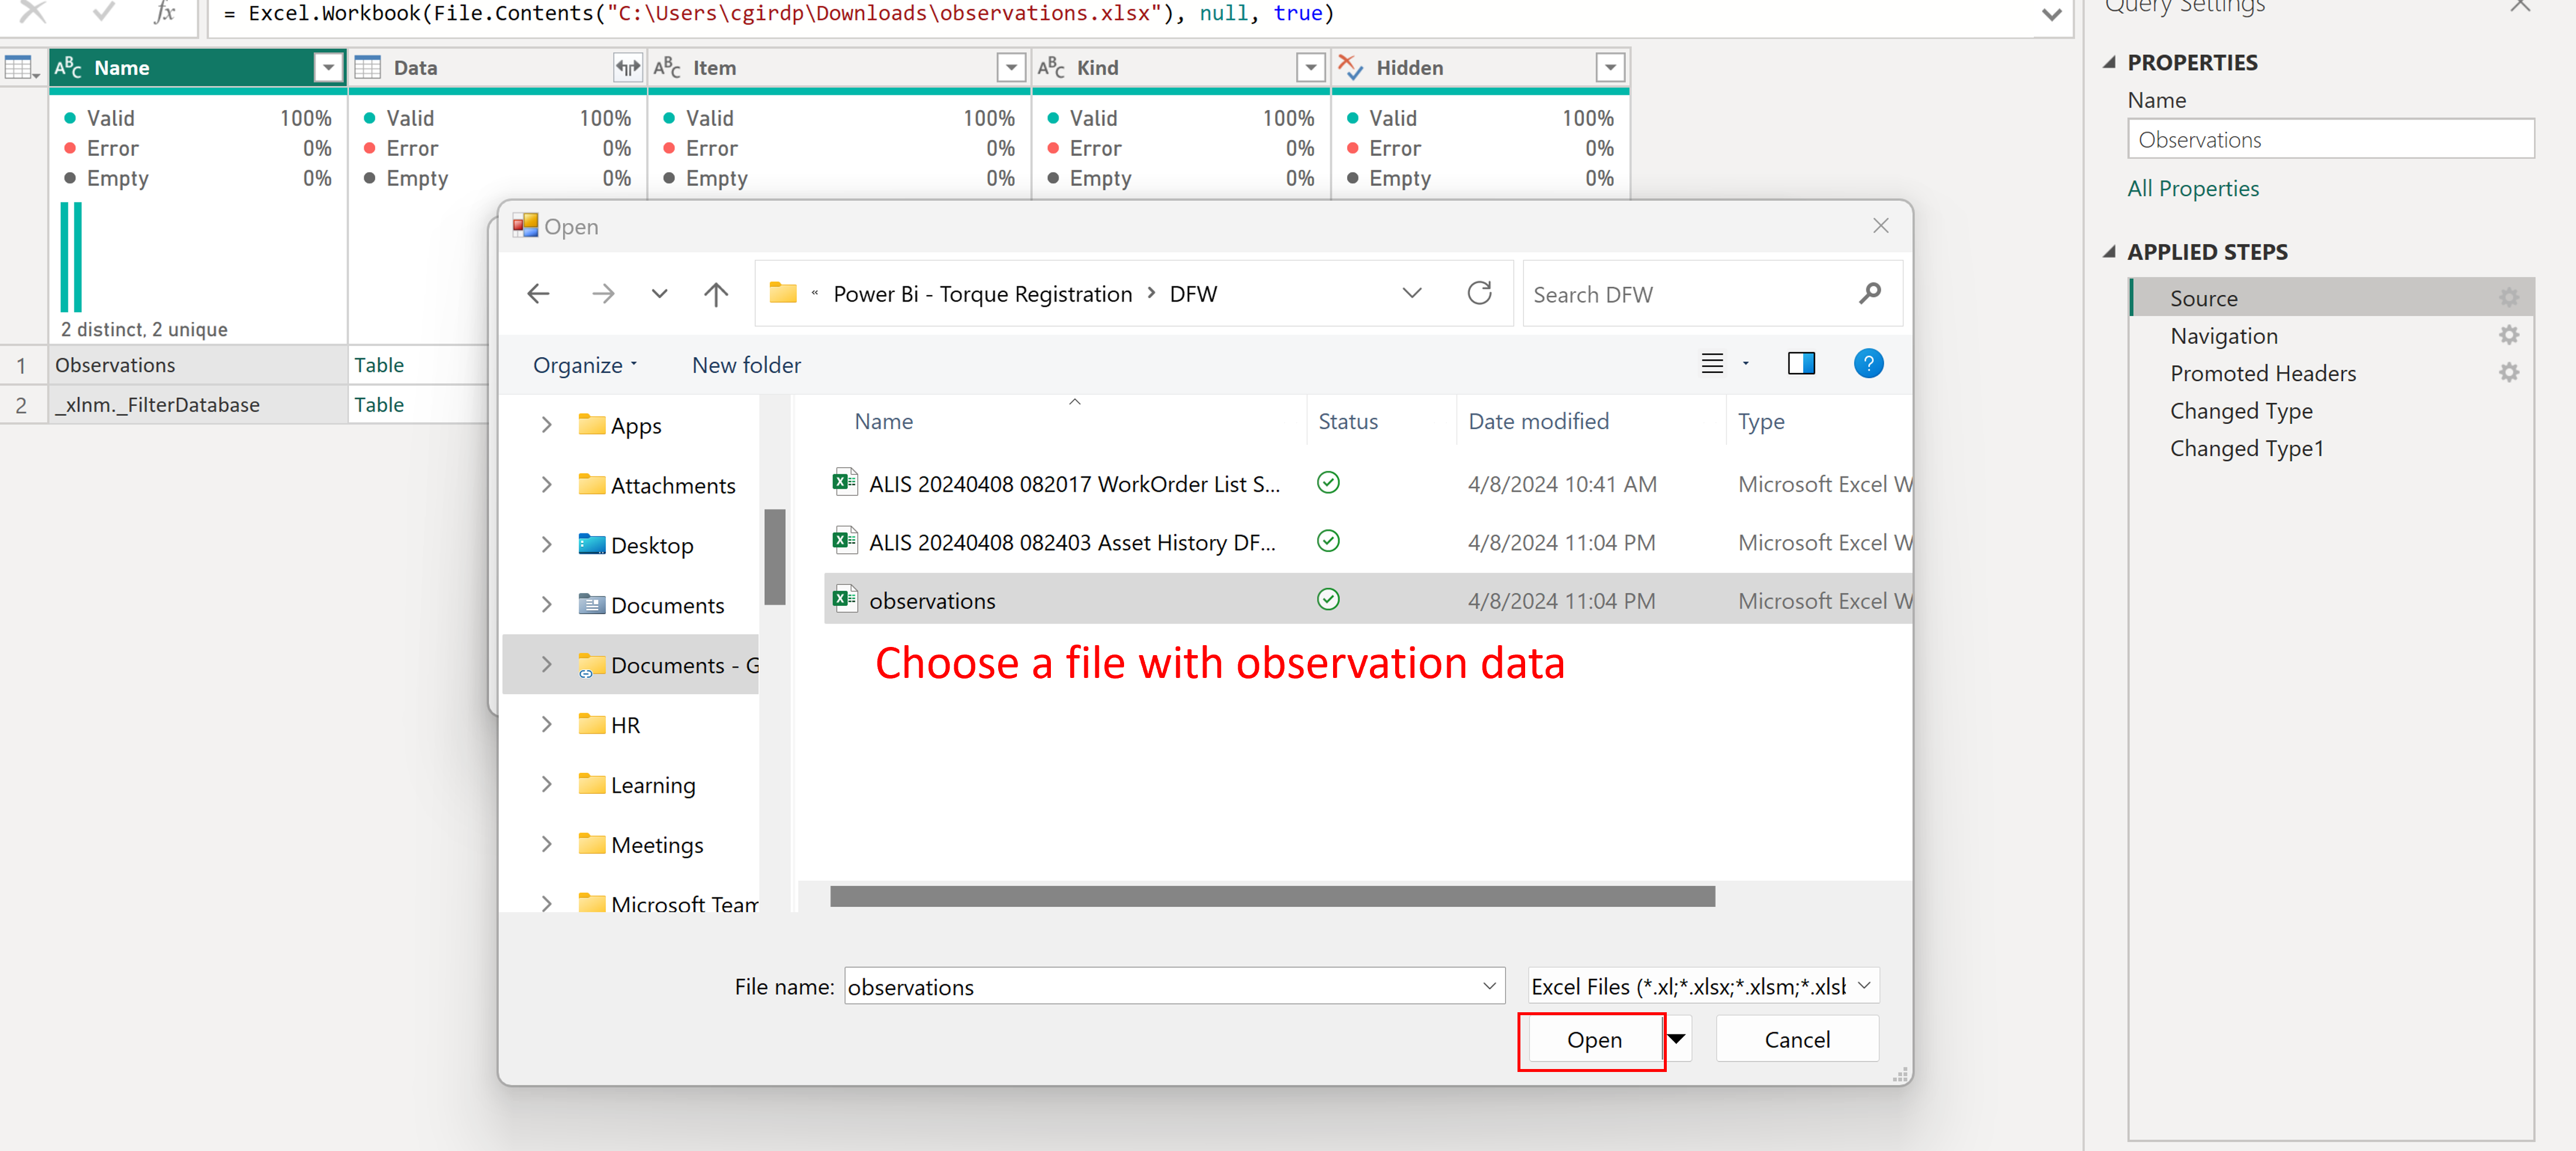Open Item column filter dropdown
This screenshot has width=2576, height=1151.
coord(1011,67)
